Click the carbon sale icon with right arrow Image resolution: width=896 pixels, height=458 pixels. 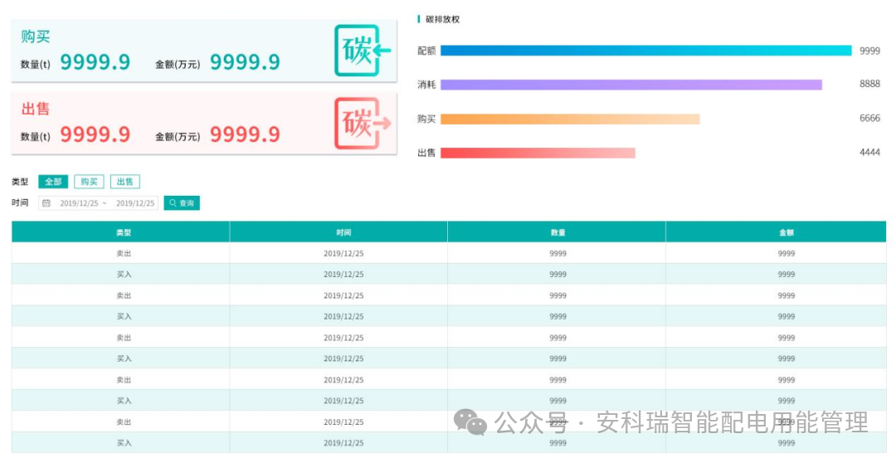coord(363,124)
